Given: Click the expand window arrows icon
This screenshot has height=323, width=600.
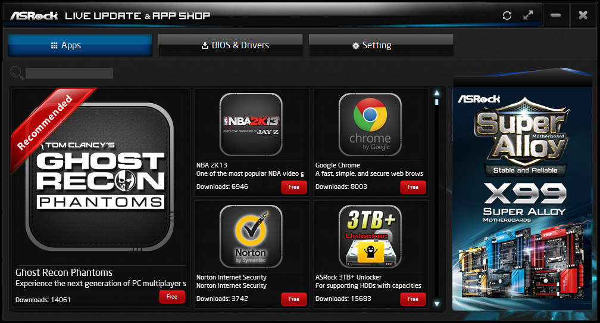Looking at the screenshot, I should [528, 15].
